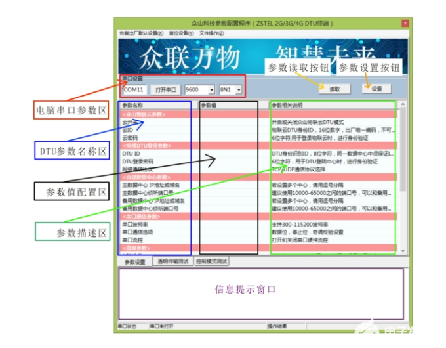Select the 备用数据中心 IP地址或域名 row
Screen dimensions: 446x348
[258, 201]
